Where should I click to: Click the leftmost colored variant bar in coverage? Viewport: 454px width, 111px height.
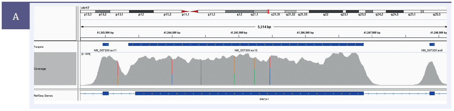[x=118, y=73]
